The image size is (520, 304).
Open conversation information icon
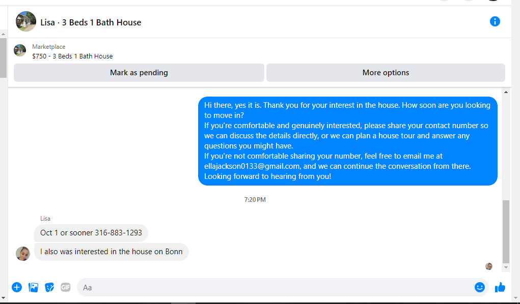tap(495, 21)
